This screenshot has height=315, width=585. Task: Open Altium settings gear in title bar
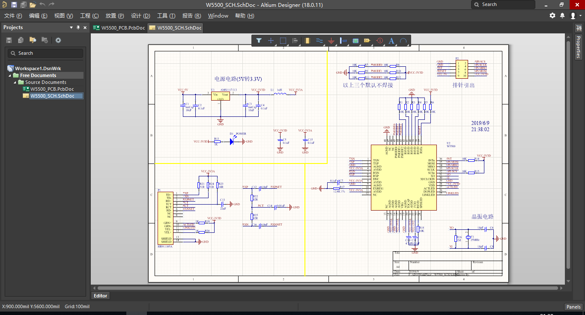tap(552, 15)
